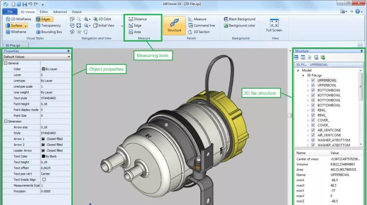Click the Structure panel icon
The height and width of the screenshot is (205, 367).
point(174,25)
